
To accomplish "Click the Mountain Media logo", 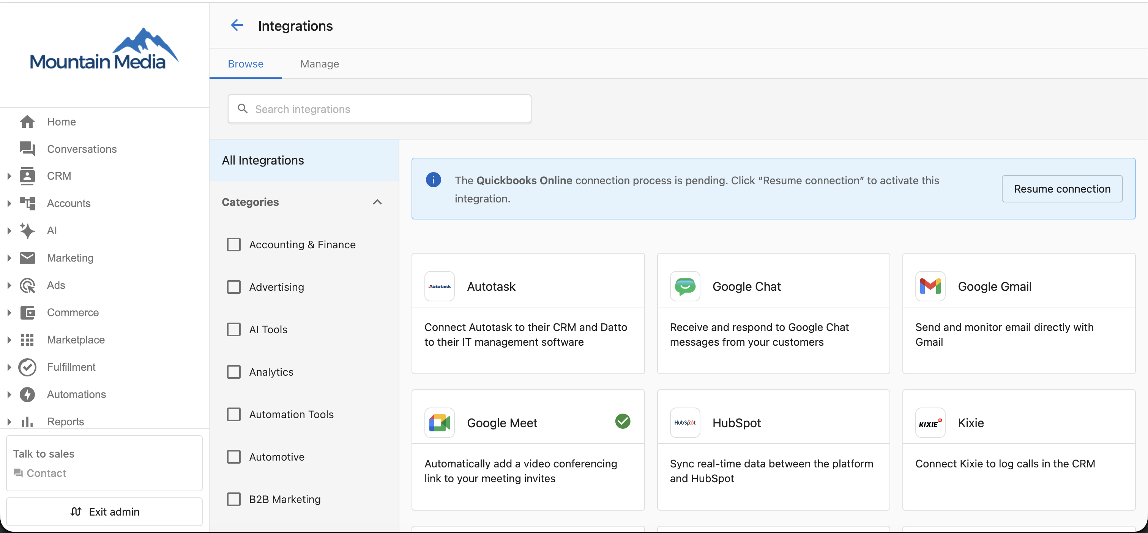I will (x=104, y=49).
